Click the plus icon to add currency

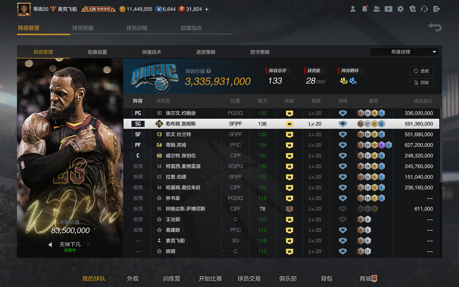[x=207, y=9]
